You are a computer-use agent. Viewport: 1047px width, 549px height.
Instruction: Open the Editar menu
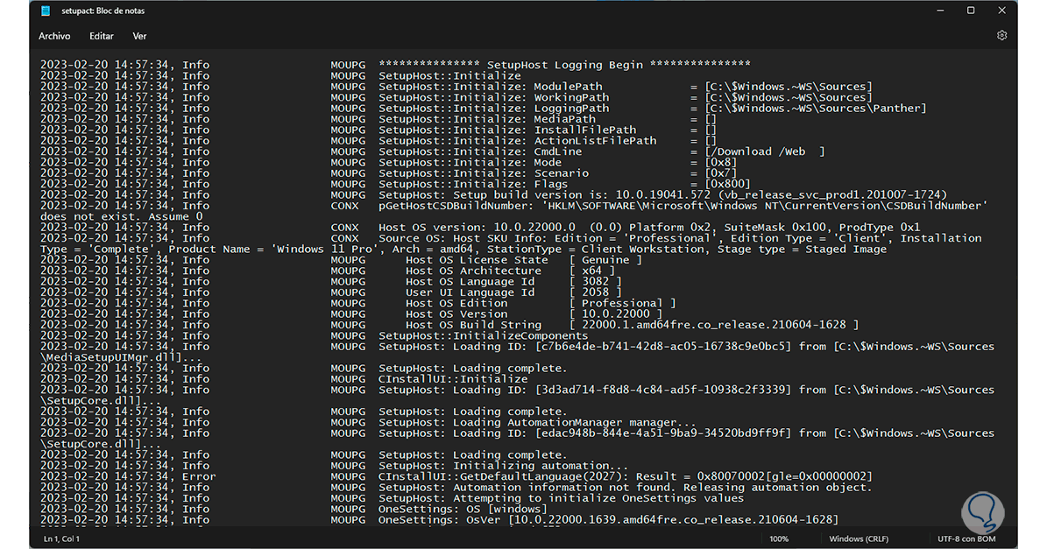102,36
